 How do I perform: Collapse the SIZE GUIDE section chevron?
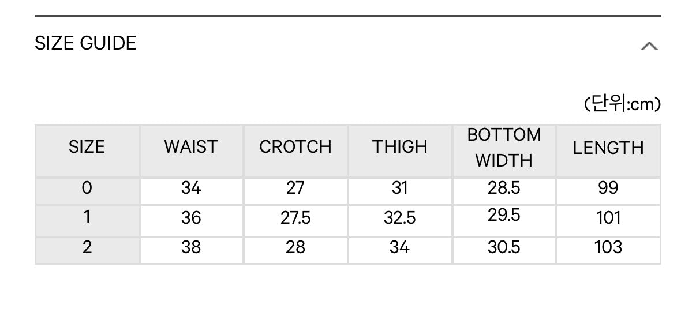coord(649,46)
